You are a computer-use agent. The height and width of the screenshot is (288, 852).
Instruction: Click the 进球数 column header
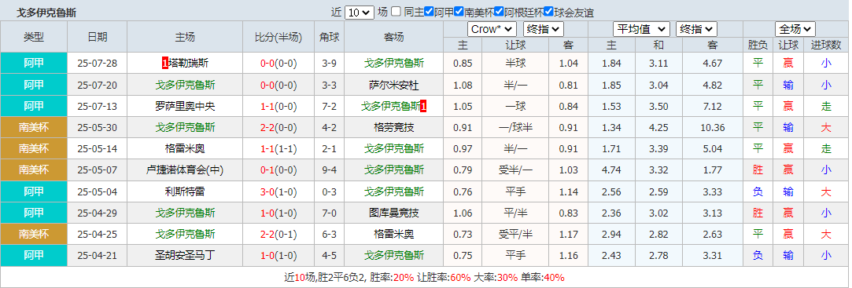pos(826,45)
